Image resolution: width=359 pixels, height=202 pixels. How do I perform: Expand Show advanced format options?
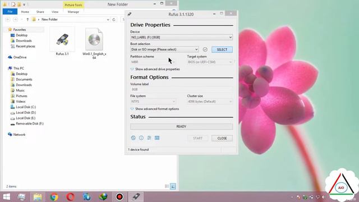point(155,109)
